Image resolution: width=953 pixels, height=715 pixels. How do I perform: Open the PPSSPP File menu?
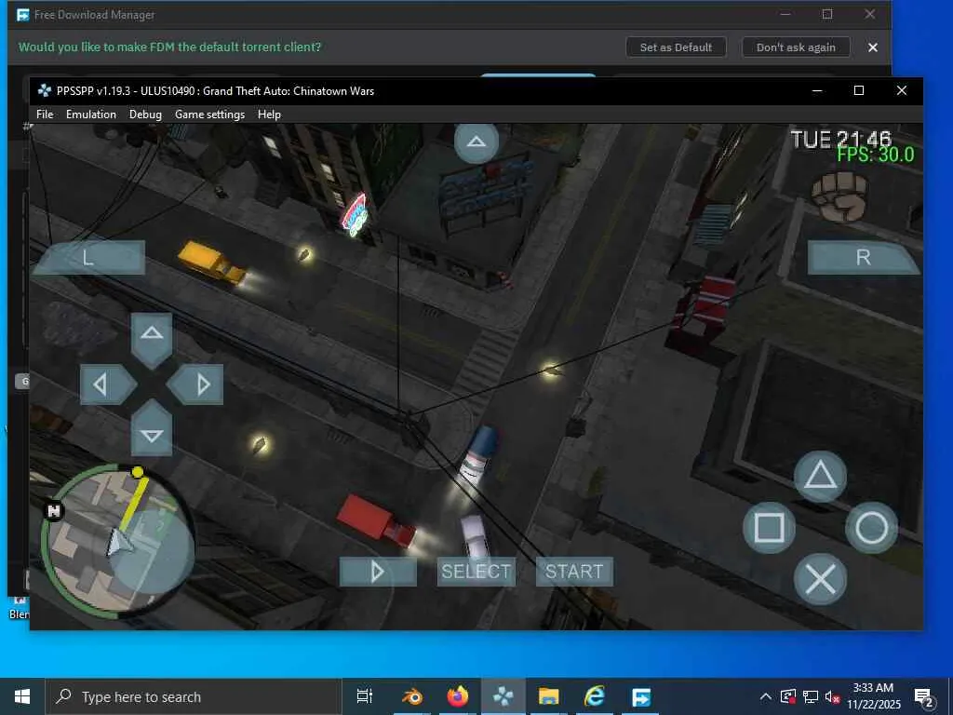coord(45,115)
